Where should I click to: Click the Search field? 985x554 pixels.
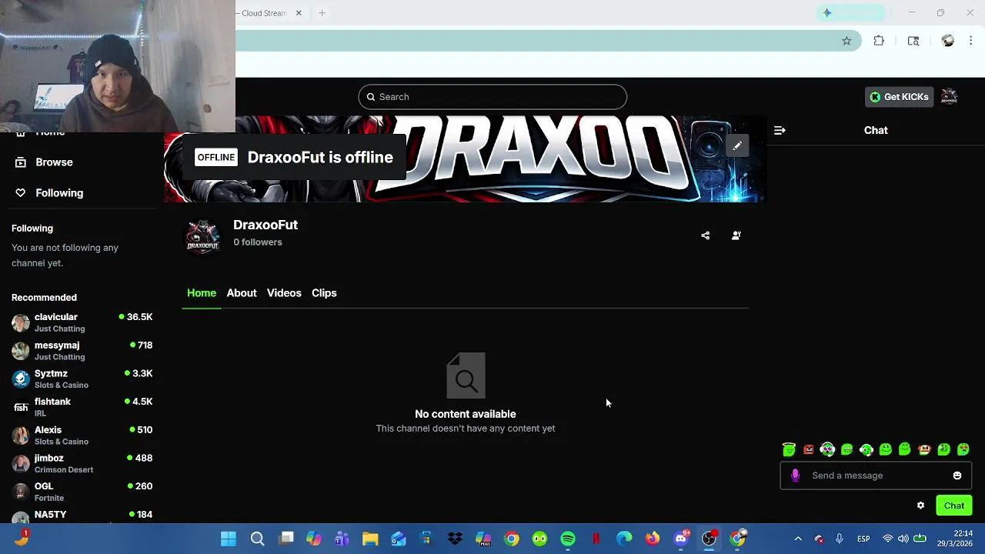click(492, 97)
